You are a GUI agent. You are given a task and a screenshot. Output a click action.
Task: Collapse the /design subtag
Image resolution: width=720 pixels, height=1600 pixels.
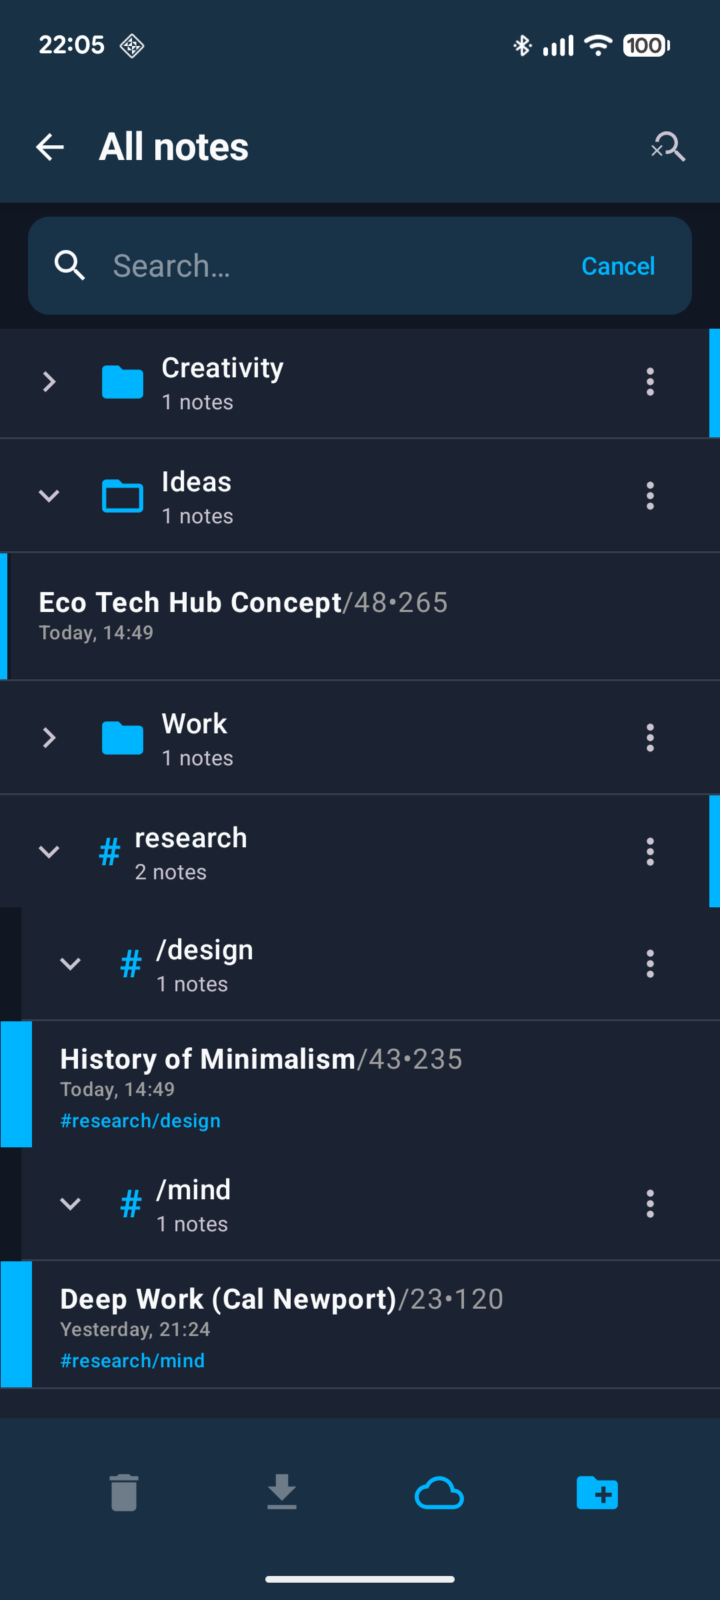tap(71, 964)
